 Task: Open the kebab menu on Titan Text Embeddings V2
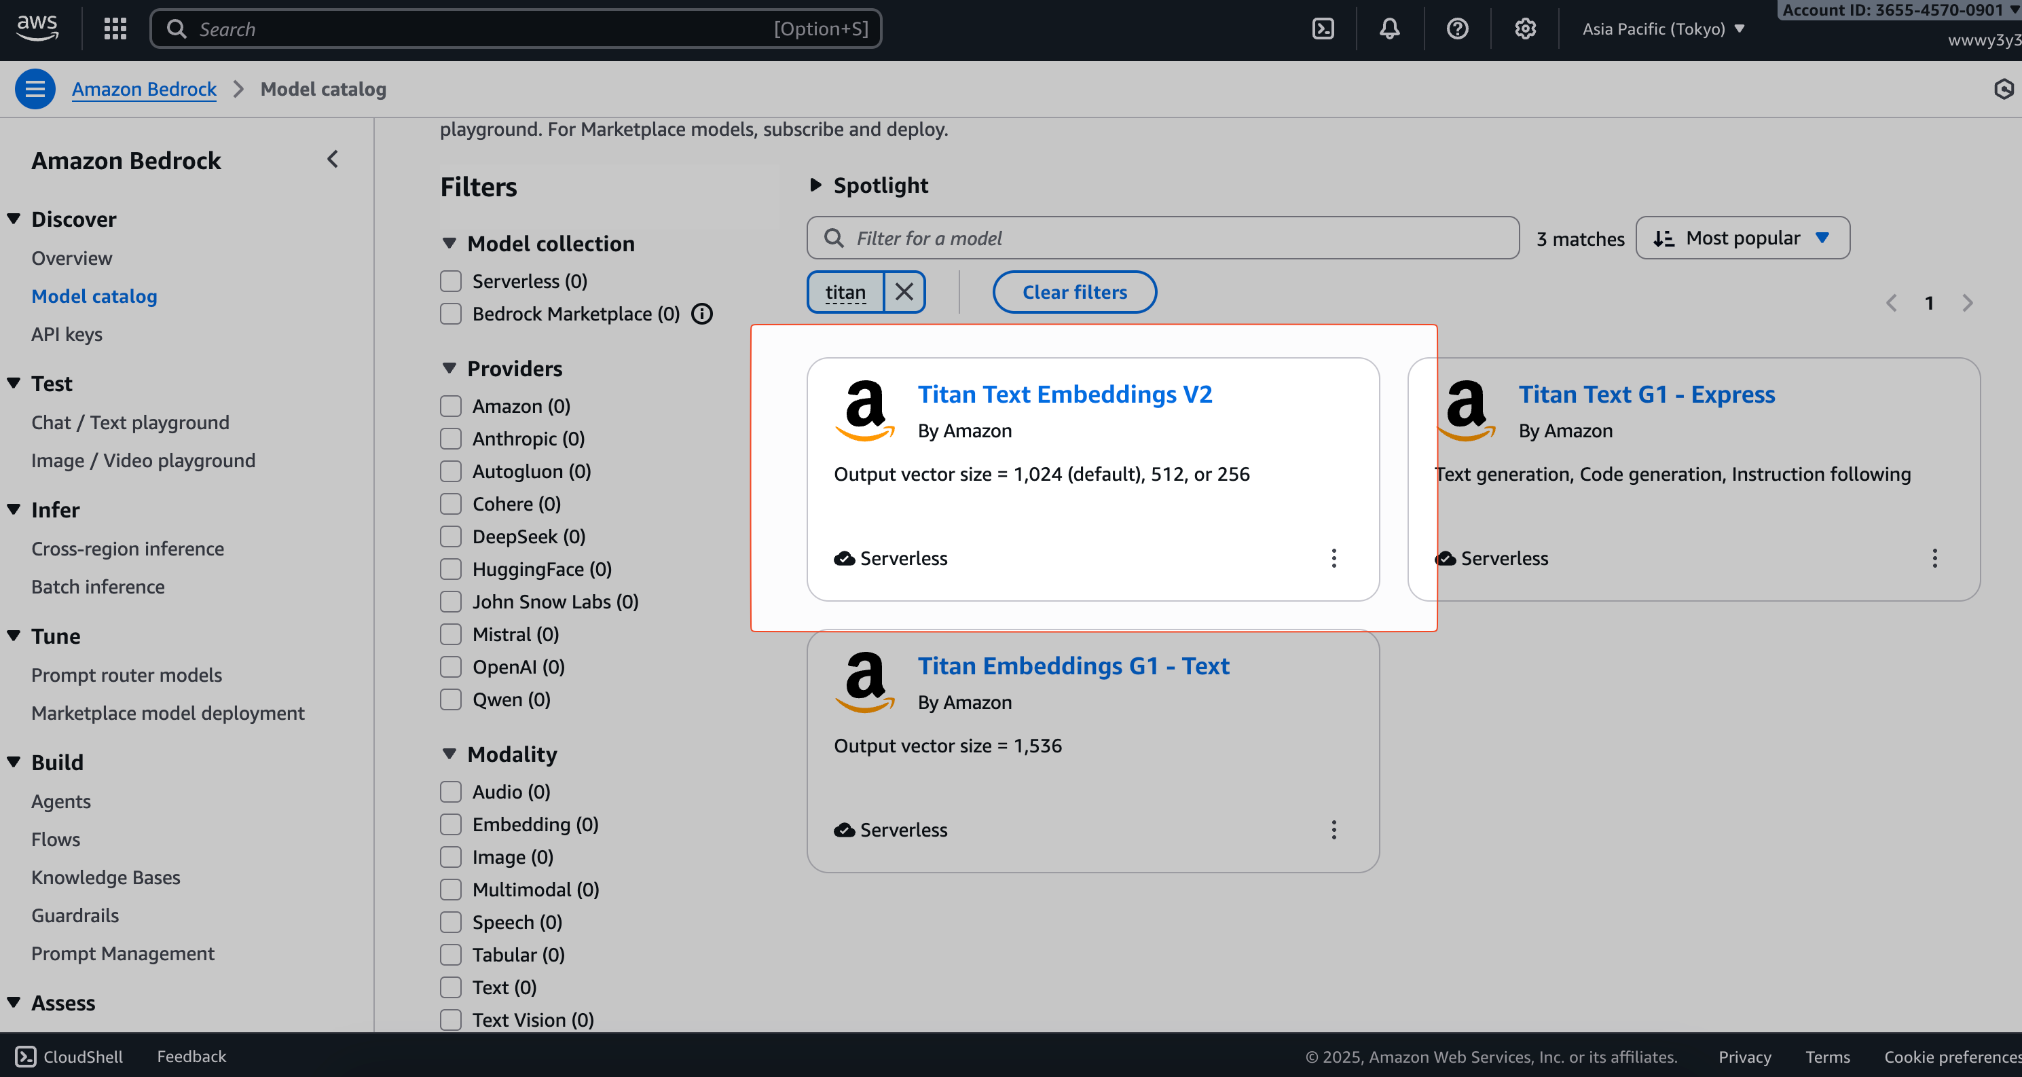click(1333, 558)
